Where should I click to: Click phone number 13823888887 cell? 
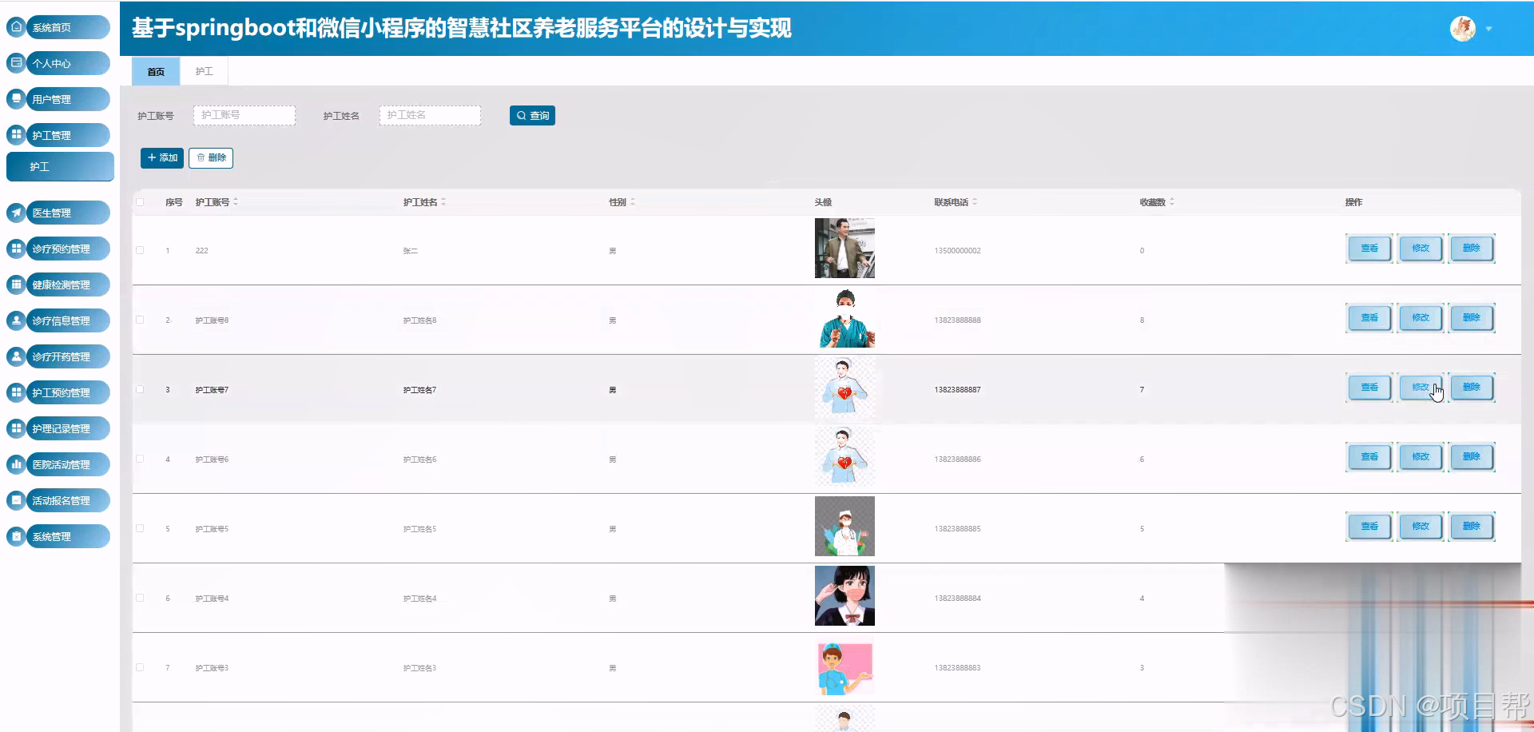(x=957, y=390)
